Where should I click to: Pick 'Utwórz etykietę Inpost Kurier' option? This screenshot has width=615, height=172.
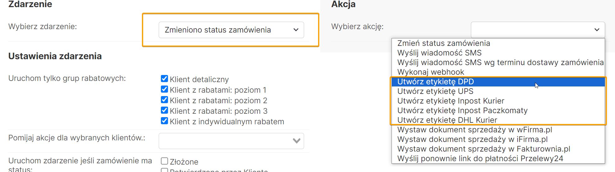pyautogui.click(x=451, y=101)
